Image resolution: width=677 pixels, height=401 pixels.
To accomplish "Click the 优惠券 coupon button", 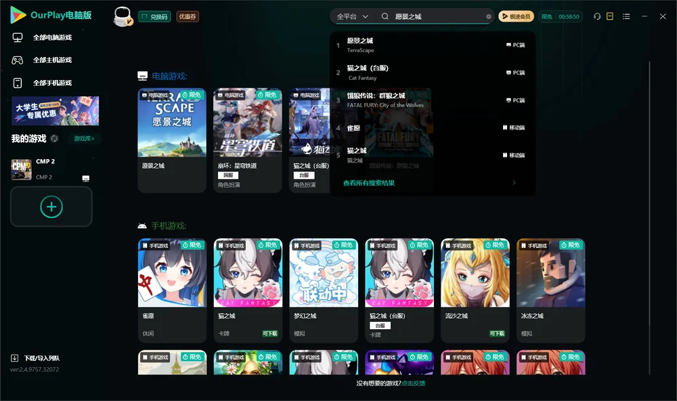I will pos(188,16).
